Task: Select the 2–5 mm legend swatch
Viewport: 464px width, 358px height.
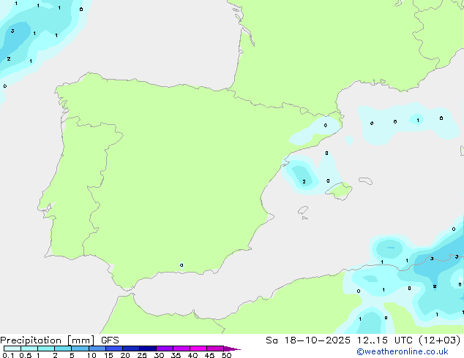Action: 63,349
